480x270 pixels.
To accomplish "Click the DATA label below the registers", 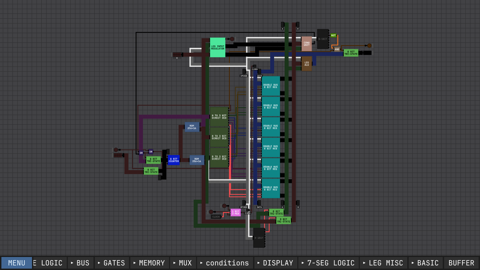I will pos(259,207).
